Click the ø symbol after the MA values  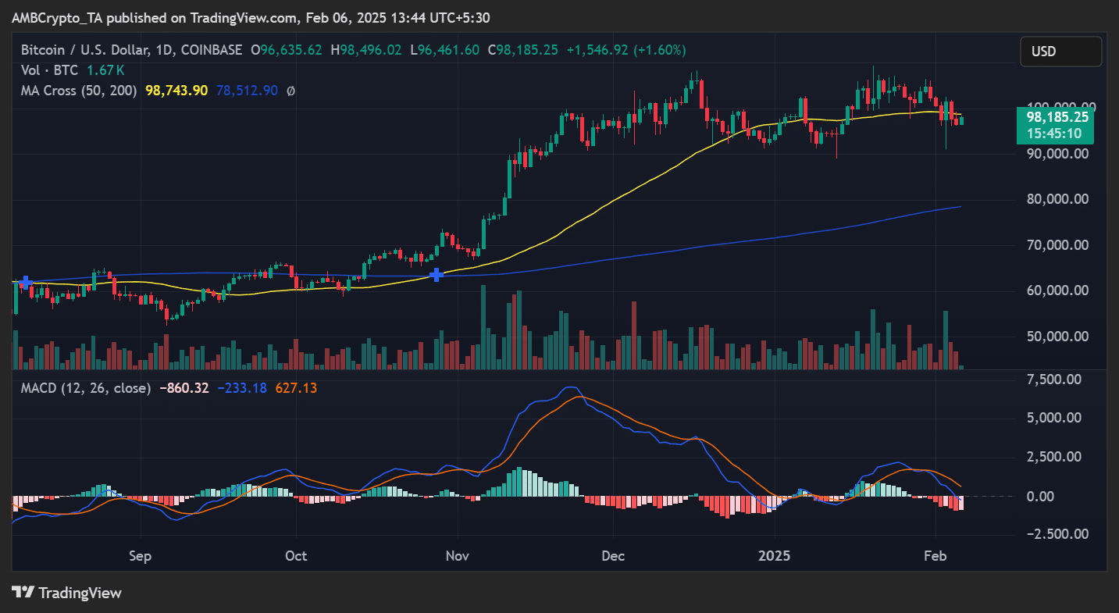click(290, 91)
